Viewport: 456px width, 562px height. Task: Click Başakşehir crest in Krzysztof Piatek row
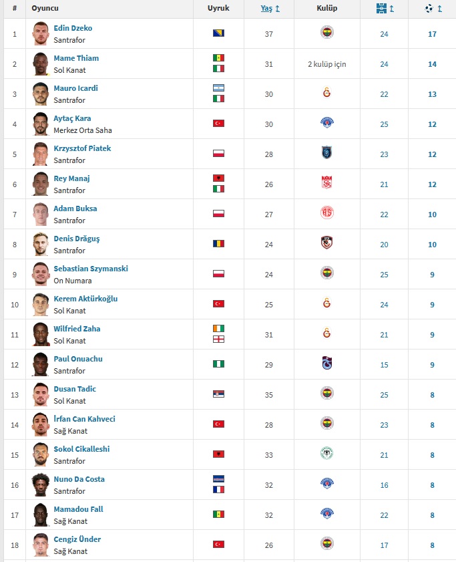[x=326, y=152]
